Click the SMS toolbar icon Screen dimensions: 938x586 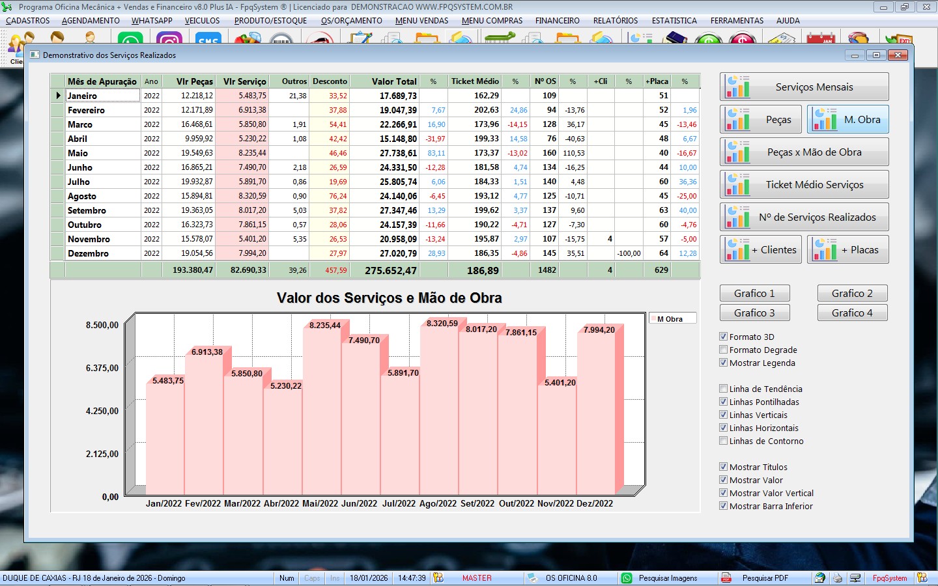coord(207,40)
